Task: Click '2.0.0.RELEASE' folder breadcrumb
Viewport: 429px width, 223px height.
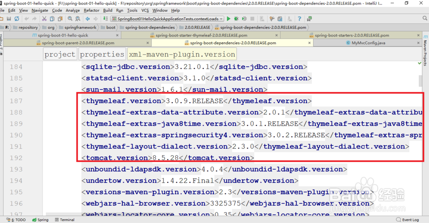Action: [194, 27]
